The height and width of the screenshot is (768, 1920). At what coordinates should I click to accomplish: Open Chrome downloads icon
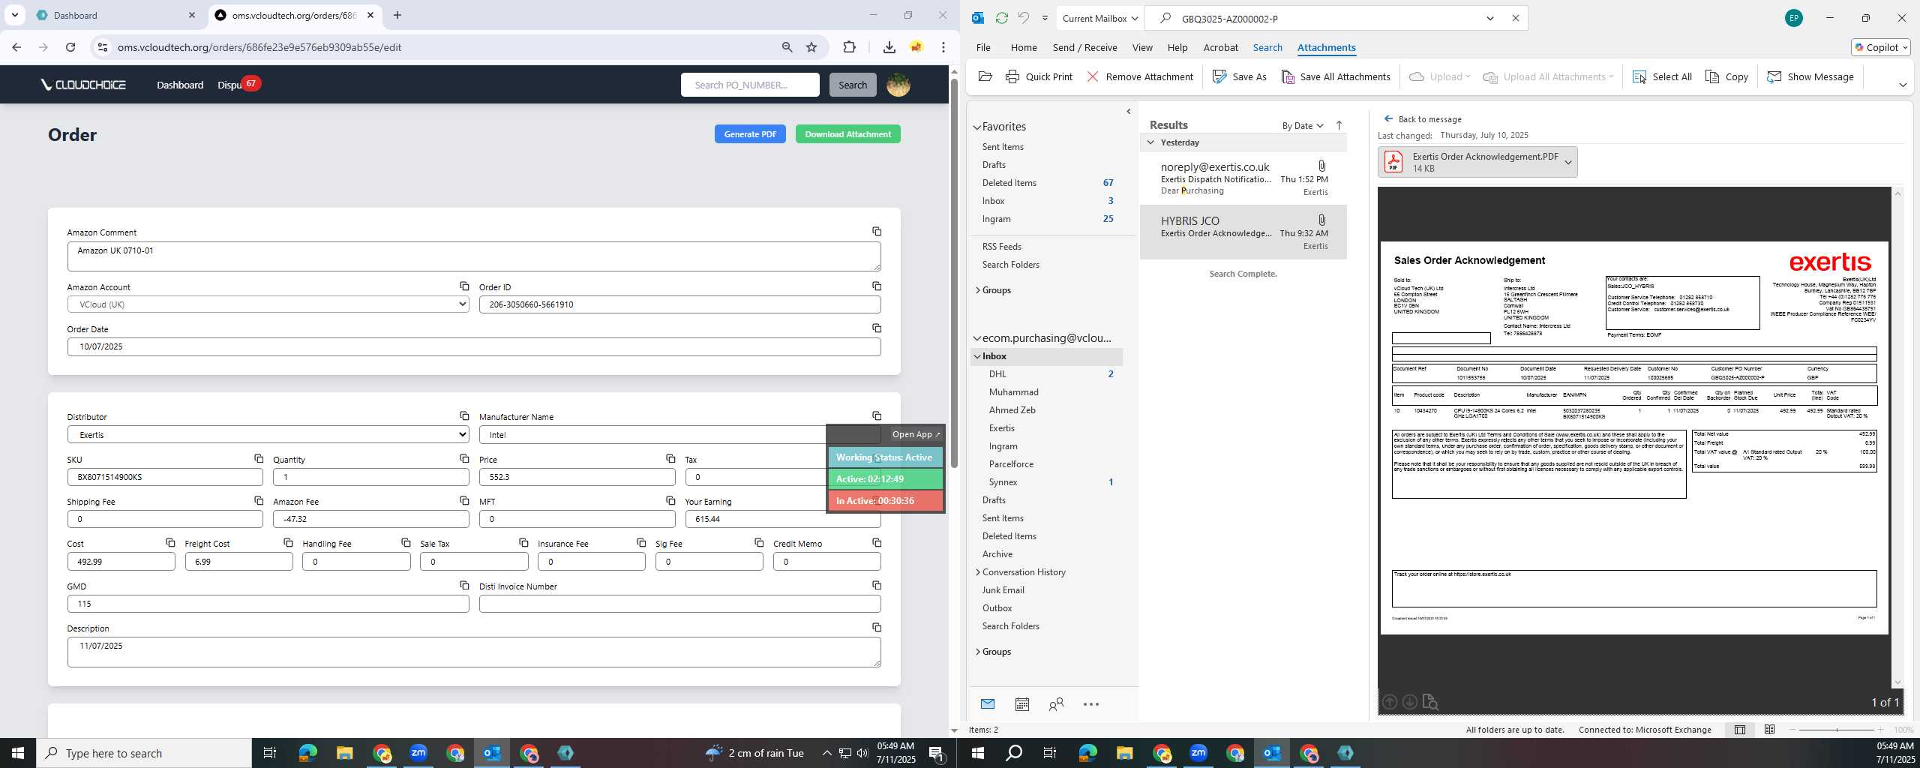889,47
